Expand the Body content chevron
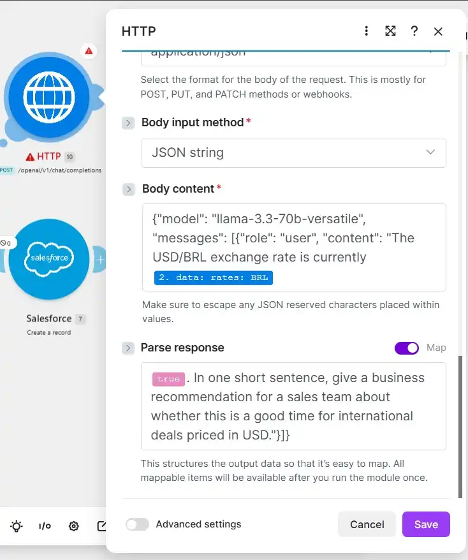Screen dimensions: 468x560 tap(129, 189)
